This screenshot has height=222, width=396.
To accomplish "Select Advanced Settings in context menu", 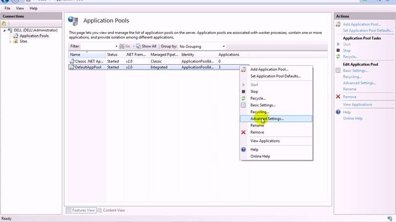I will [276, 118].
